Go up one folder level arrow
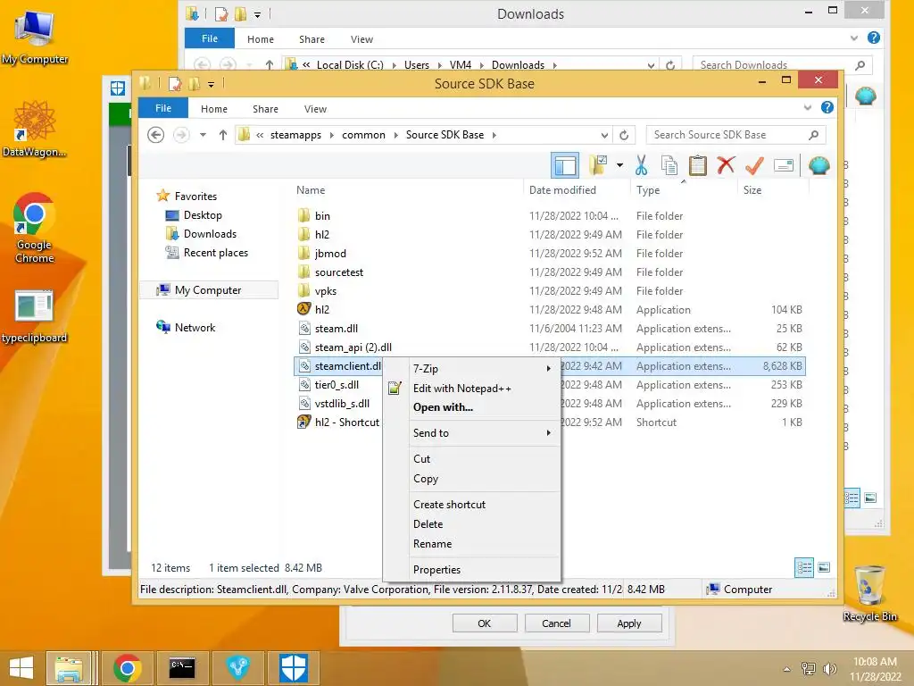914x686 pixels. point(222,136)
